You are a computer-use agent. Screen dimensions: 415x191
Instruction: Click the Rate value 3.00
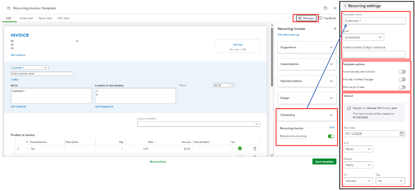point(145,149)
